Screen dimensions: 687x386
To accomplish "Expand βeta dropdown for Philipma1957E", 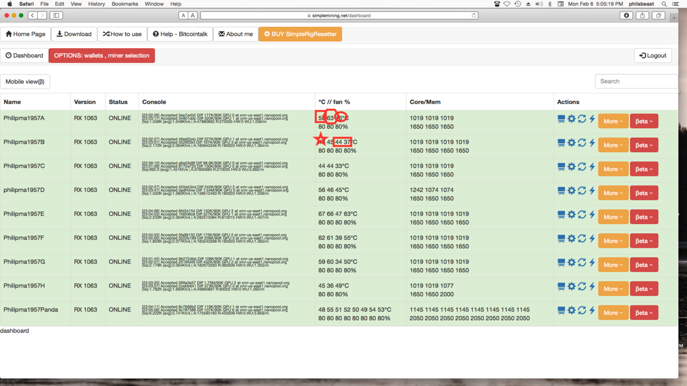I will click(x=644, y=217).
